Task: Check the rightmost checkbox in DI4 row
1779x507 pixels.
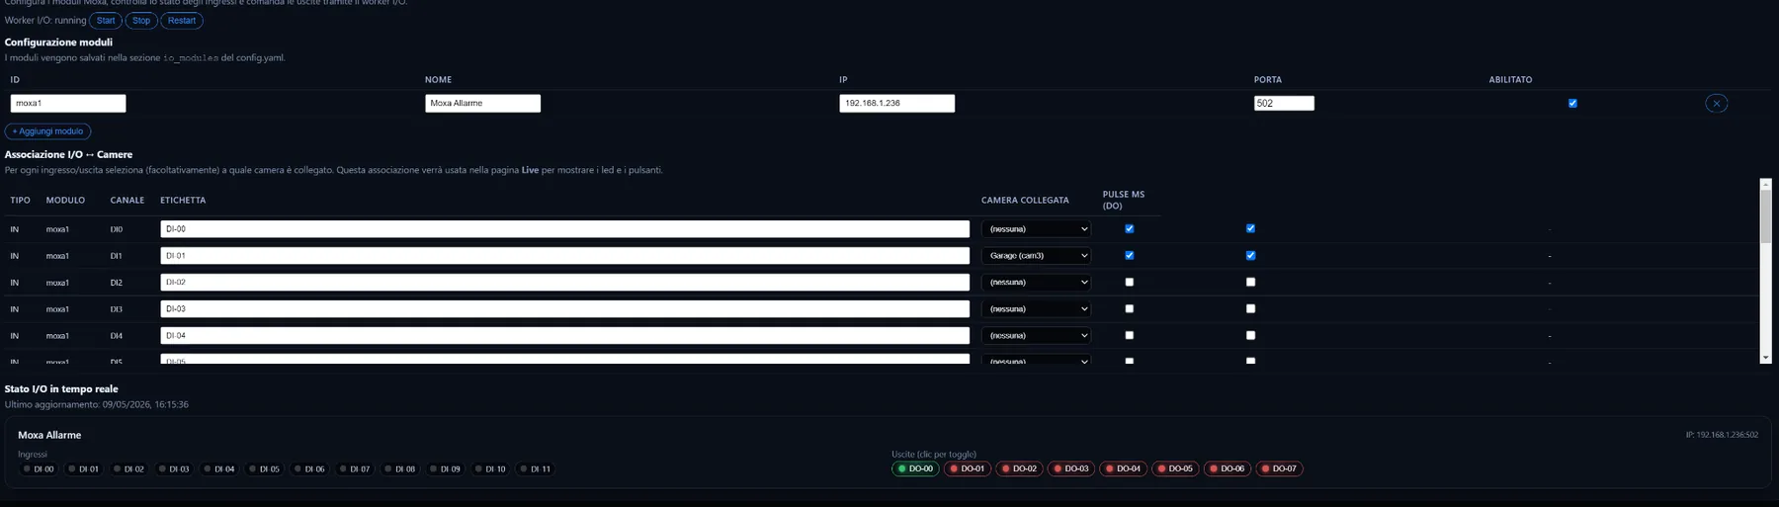Action: pos(1250,335)
